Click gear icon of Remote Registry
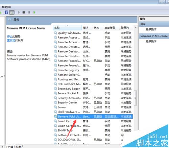 (x=55, y=70)
